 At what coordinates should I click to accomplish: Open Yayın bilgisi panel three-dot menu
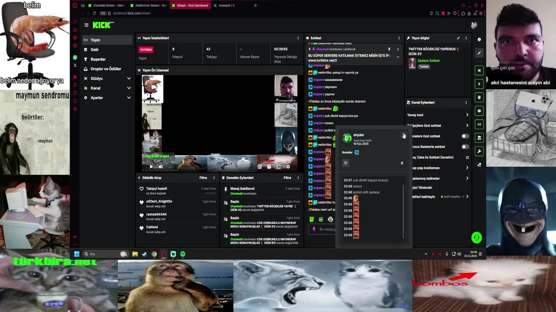pyautogui.click(x=466, y=38)
